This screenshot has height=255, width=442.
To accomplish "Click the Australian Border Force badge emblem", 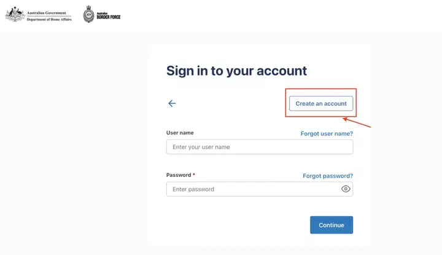I will point(88,14).
